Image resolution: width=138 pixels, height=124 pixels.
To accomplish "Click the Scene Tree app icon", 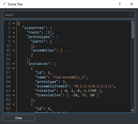I will 4,4.
